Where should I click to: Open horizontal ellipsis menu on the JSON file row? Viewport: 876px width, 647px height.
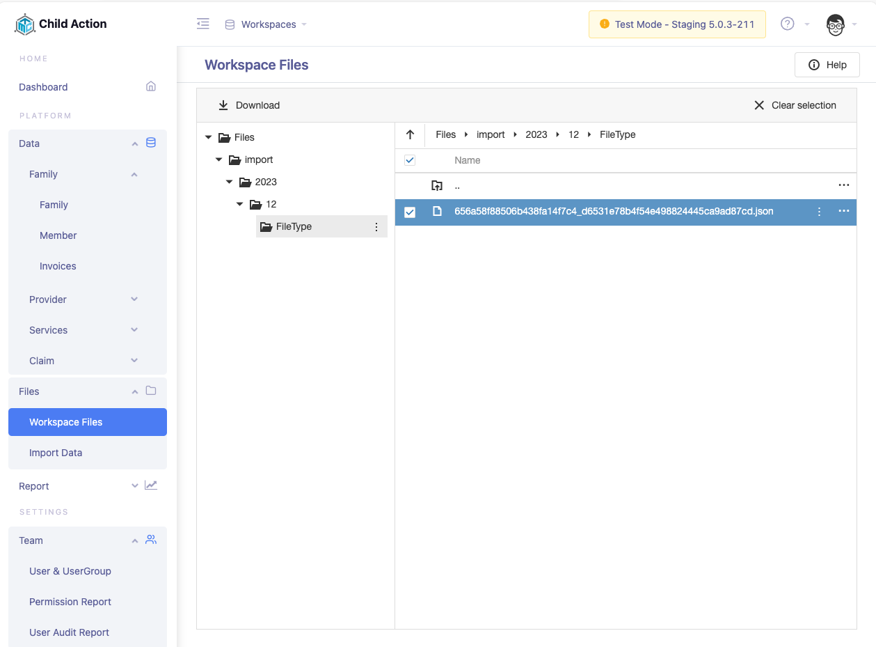coord(843,212)
